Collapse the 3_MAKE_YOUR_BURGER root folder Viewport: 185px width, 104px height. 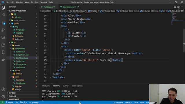(18, 11)
